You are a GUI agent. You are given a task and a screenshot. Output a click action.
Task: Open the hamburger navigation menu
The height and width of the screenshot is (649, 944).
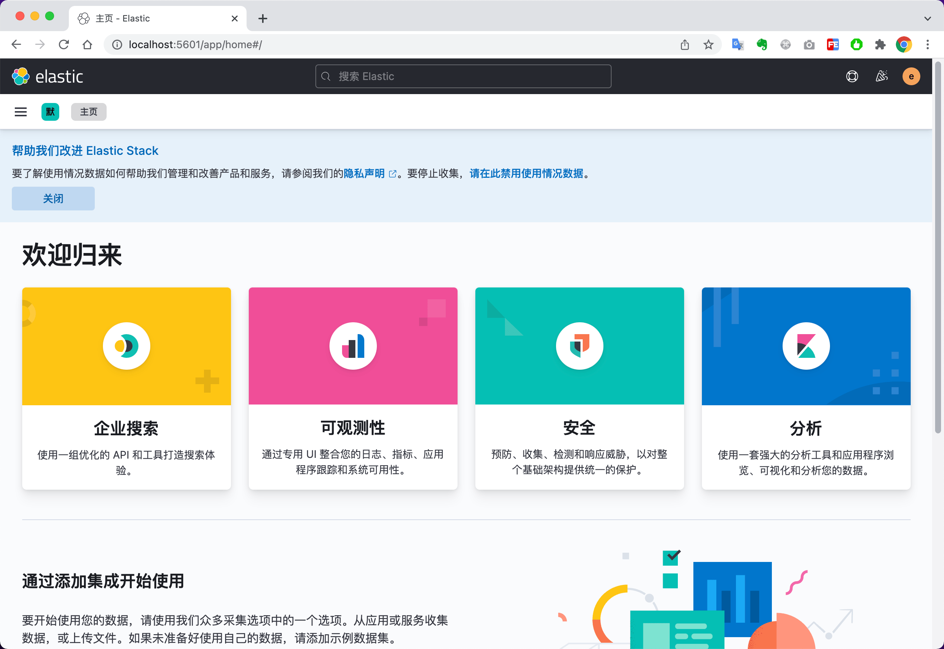click(21, 112)
